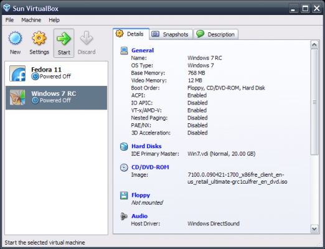The height and width of the screenshot is (249, 325).
Task: Click the OS Type value Windows 7
Action: 200,65
